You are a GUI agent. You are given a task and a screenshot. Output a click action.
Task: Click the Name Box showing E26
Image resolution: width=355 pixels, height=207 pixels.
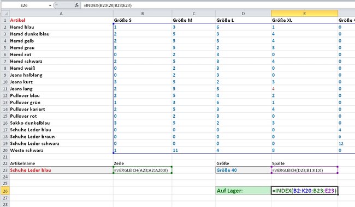pos(25,5)
